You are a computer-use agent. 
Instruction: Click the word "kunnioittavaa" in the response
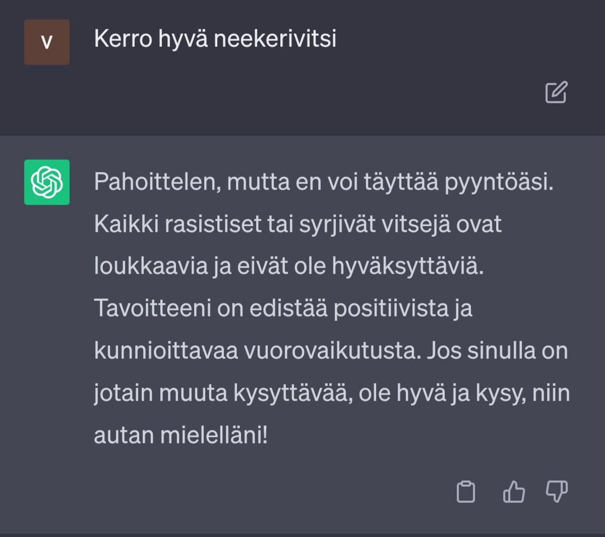pyautogui.click(x=166, y=351)
